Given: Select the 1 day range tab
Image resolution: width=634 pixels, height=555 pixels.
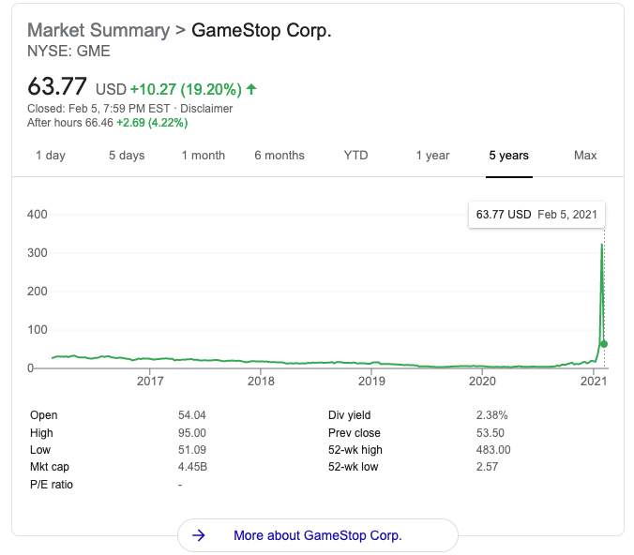Looking at the screenshot, I should coord(51,156).
